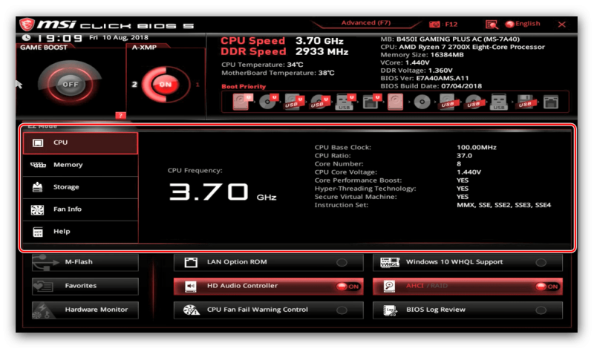This screenshot has width=594, height=349.
Task: Enable Windows 10 WHQL Support
Action: point(541,262)
